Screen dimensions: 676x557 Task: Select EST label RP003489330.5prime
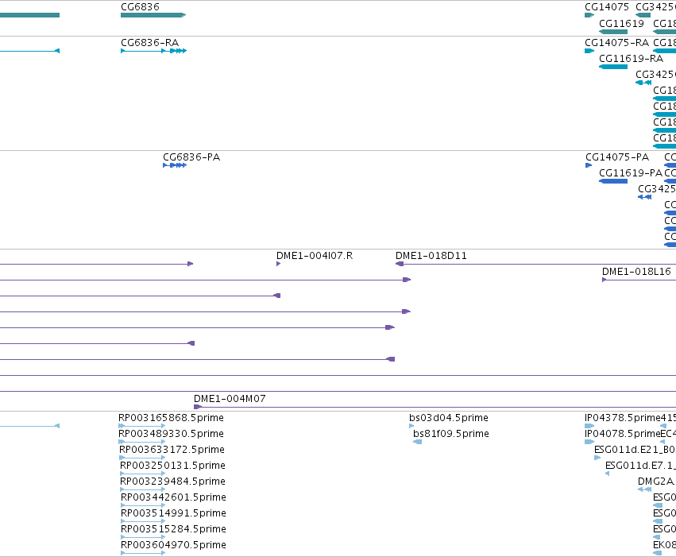point(171,434)
